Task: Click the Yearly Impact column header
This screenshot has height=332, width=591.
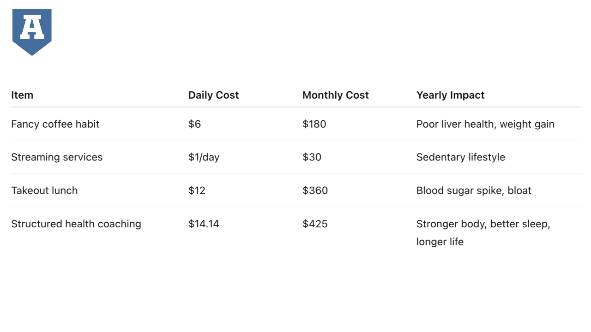Action: [450, 95]
